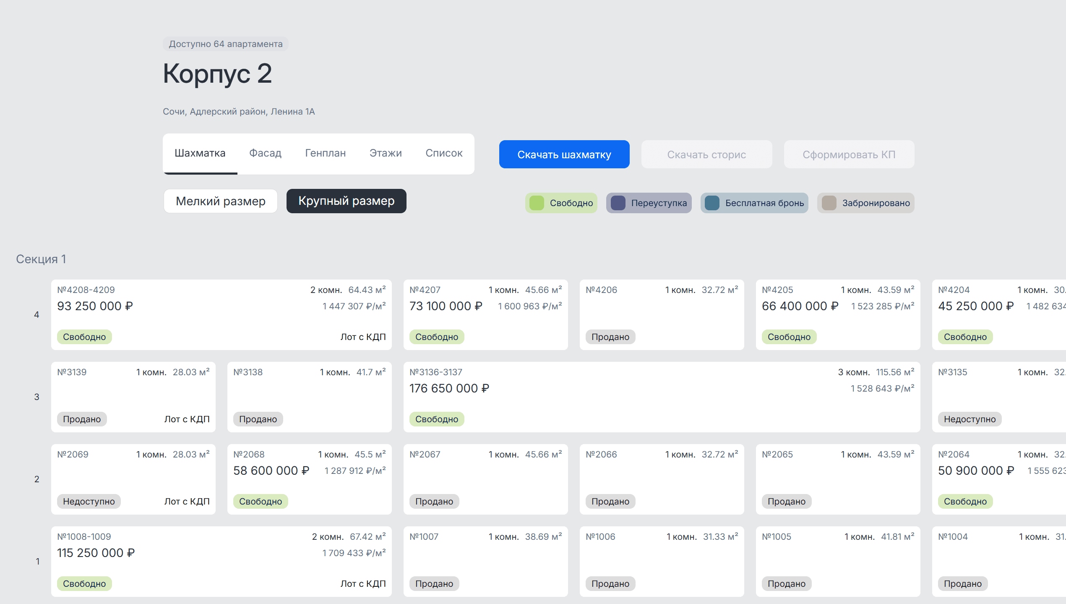Click the price 58 600 000 ₽
The width and height of the screenshot is (1066, 604).
(x=271, y=471)
